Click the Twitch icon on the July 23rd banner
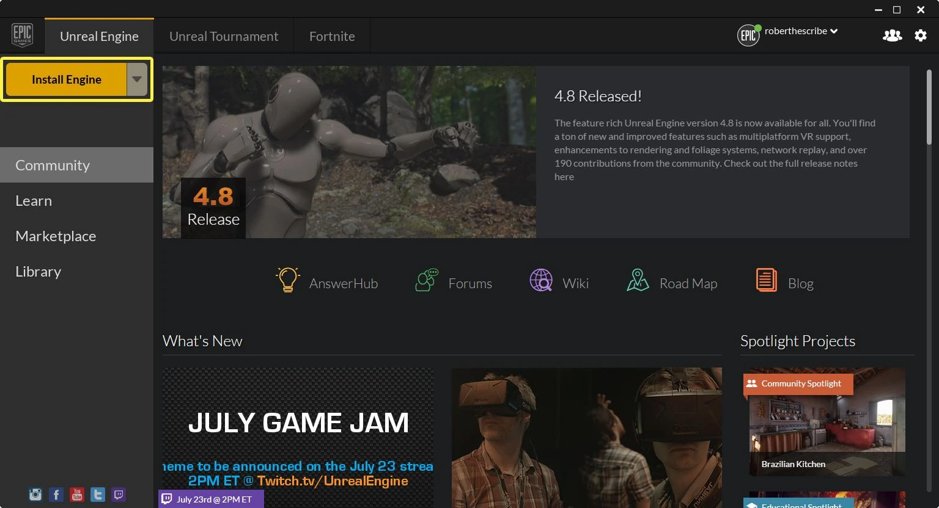Screen dimensions: 939x508 tap(166, 499)
